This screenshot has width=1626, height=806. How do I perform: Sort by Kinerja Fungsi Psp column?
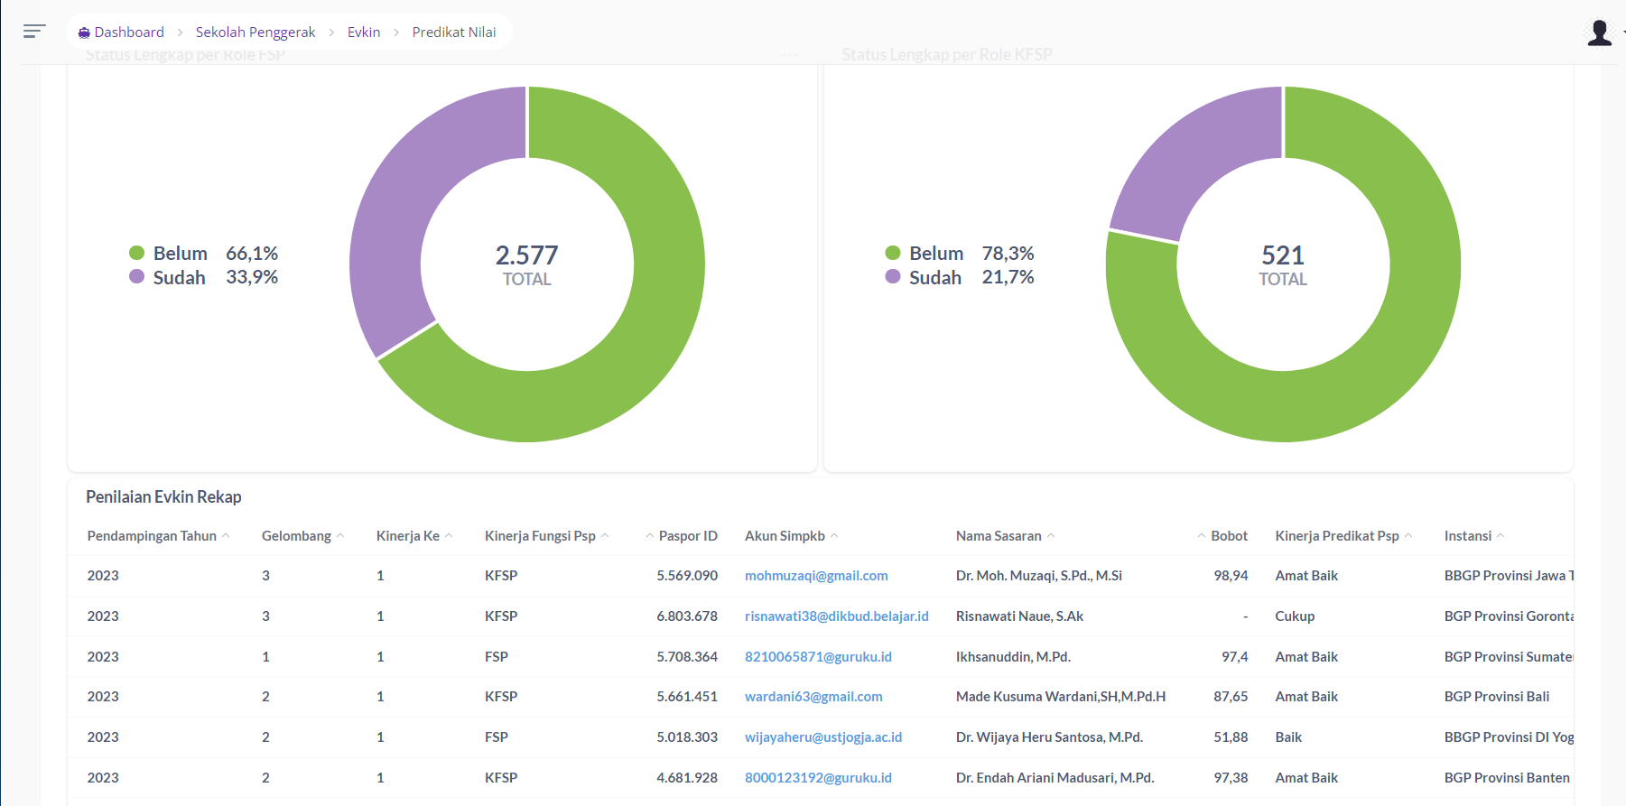click(546, 536)
